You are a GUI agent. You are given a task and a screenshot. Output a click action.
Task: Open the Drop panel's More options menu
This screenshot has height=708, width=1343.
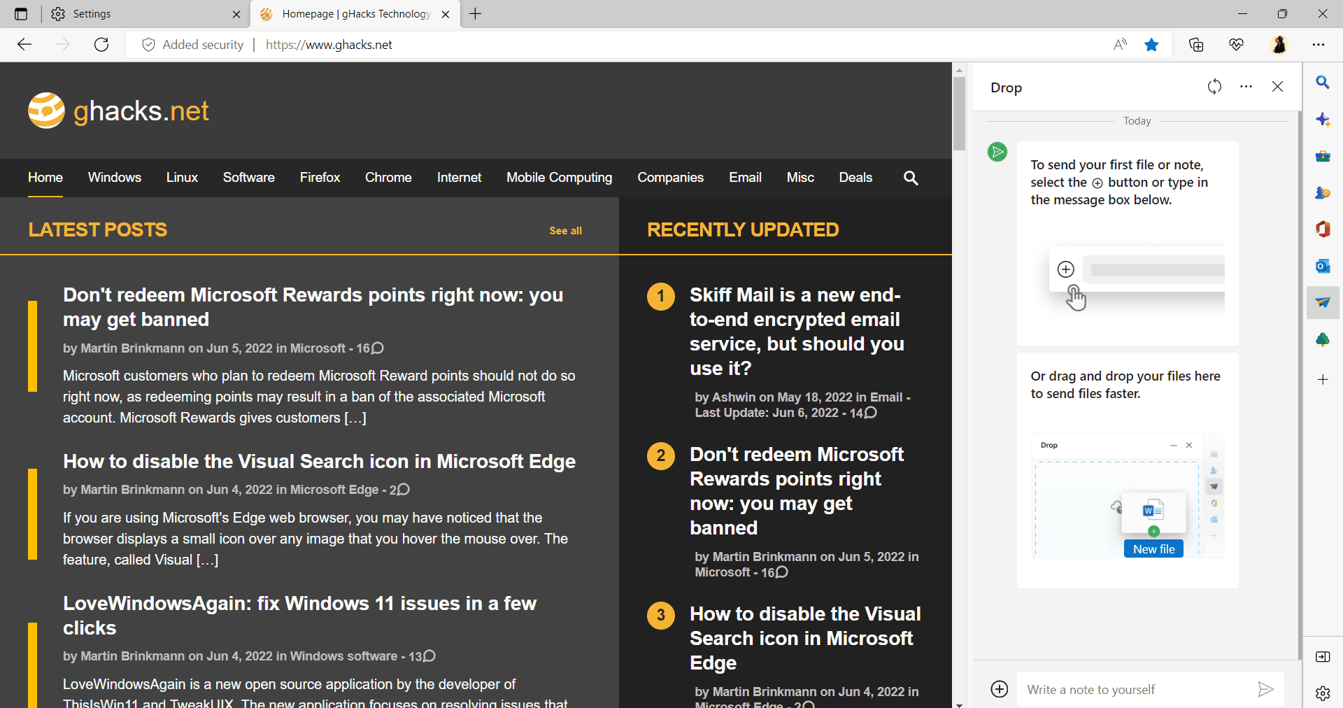[1246, 86]
